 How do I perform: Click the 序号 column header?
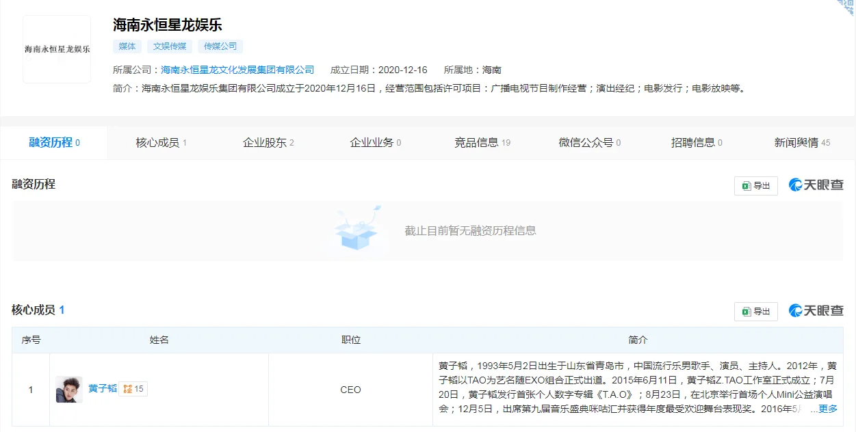tap(31, 340)
